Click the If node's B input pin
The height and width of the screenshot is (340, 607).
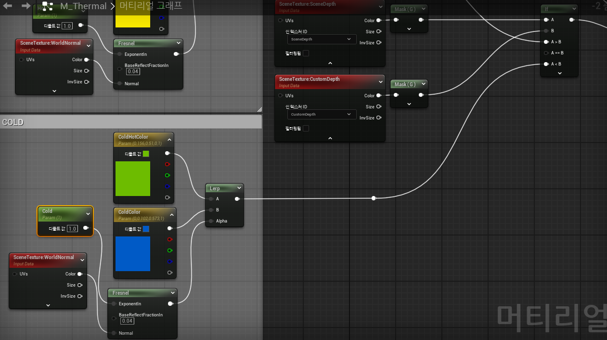point(546,31)
